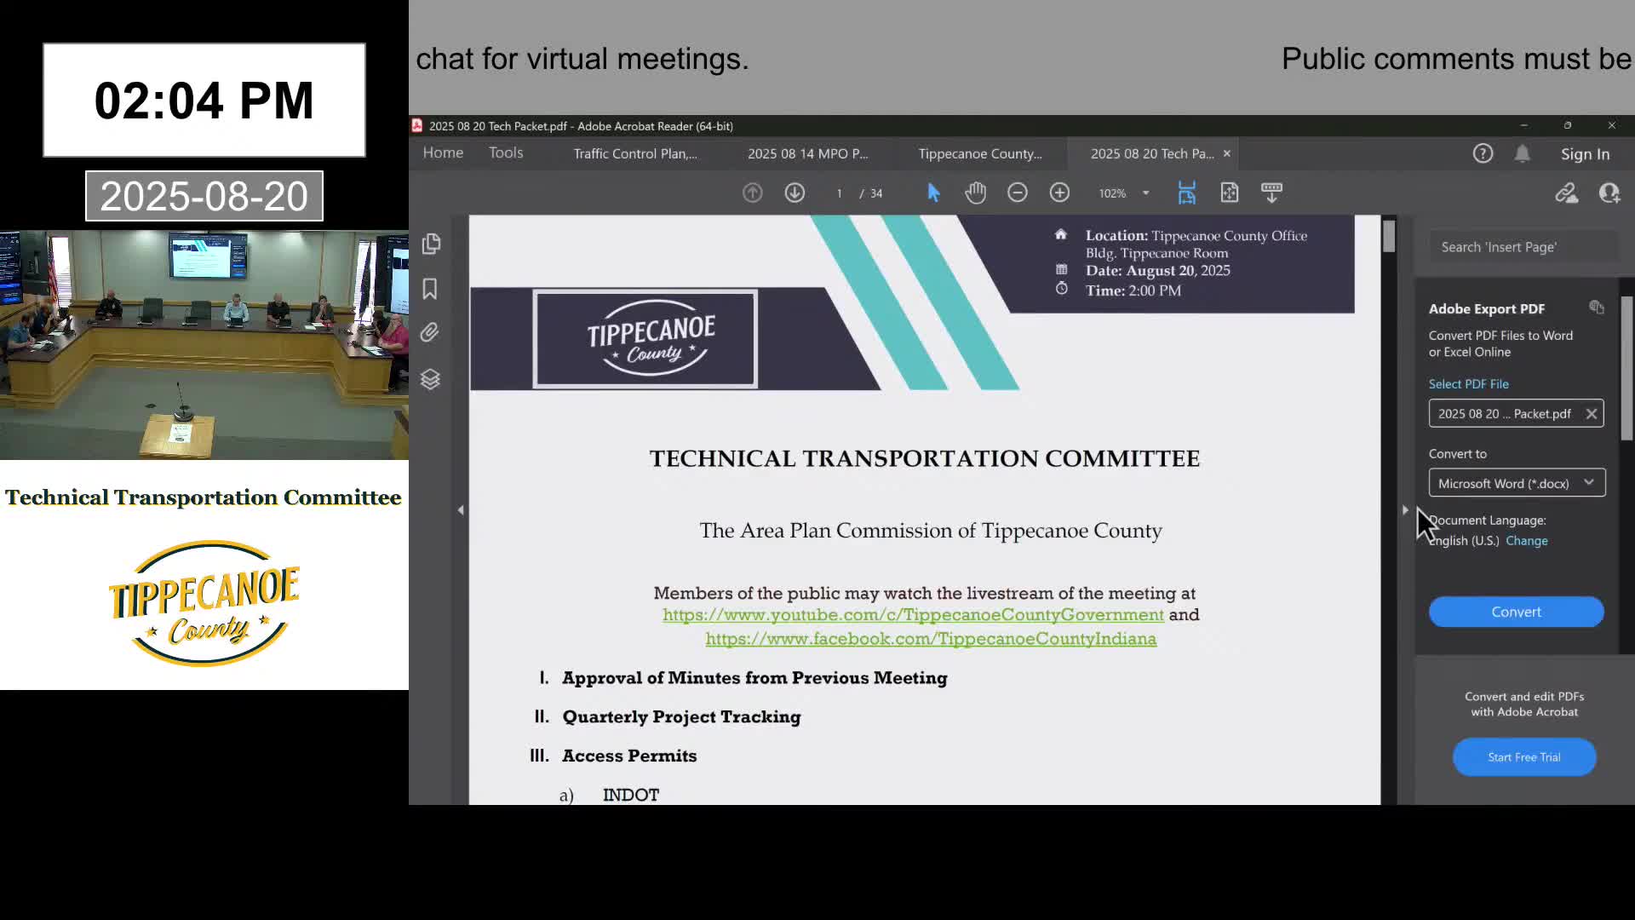The height and width of the screenshot is (920, 1635).
Task: Activate the arrow selection tool
Action: tap(933, 193)
